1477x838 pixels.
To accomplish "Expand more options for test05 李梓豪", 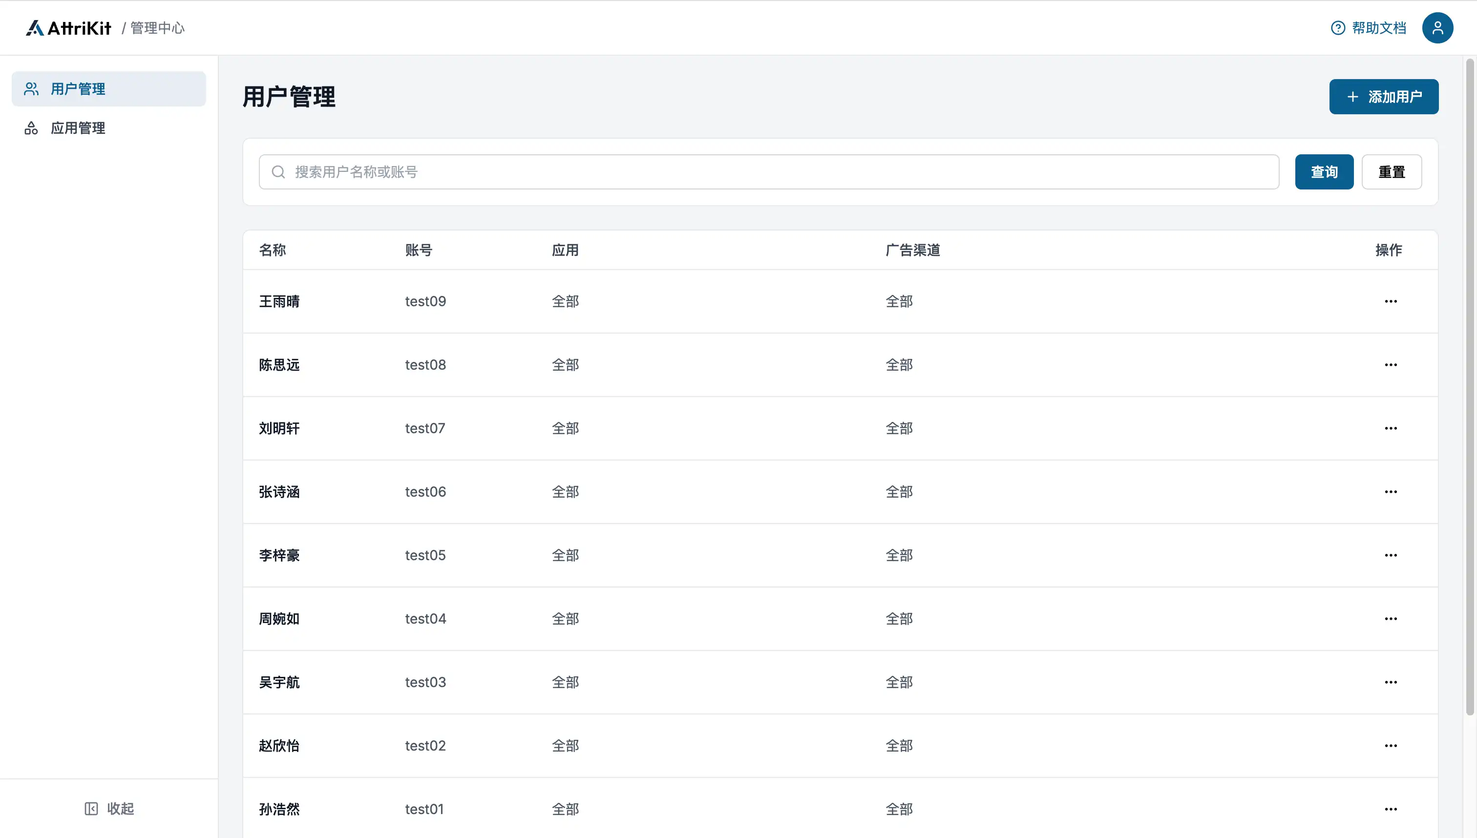I will click(x=1391, y=555).
